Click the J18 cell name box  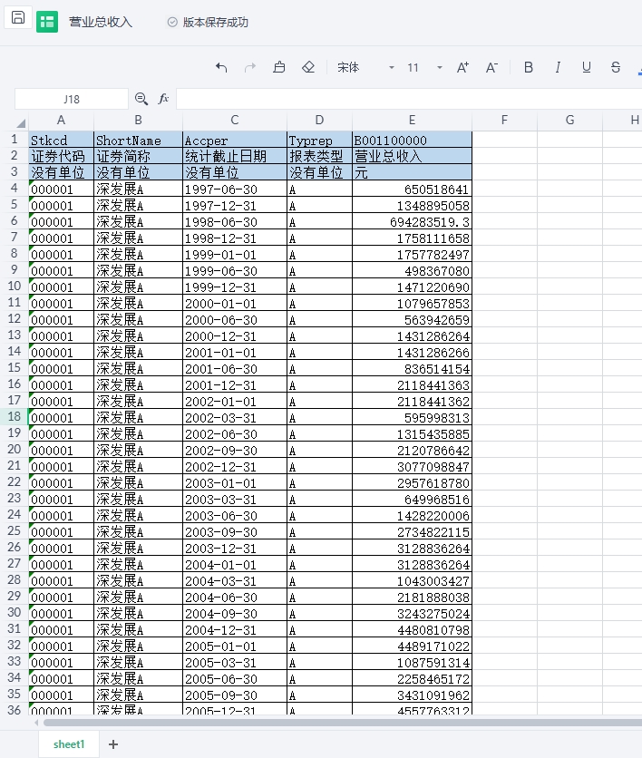point(72,99)
